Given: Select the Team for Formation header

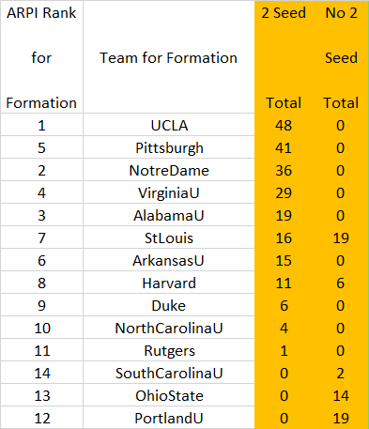Looking at the screenshot, I should click(169, 57).
